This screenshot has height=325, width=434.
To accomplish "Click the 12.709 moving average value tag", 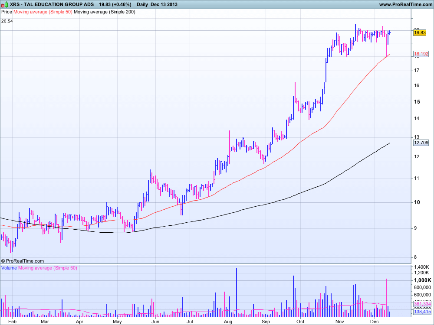I will point(421,143).
